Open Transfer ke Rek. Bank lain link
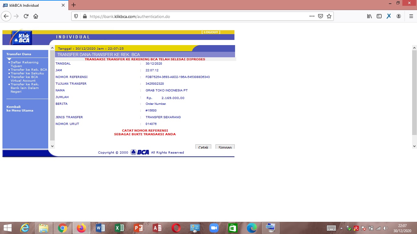The height and width of the screenshot is (234, 417). click(x=25, y=88)
